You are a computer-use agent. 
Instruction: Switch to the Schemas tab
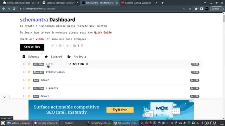click(x=31, y=57)
